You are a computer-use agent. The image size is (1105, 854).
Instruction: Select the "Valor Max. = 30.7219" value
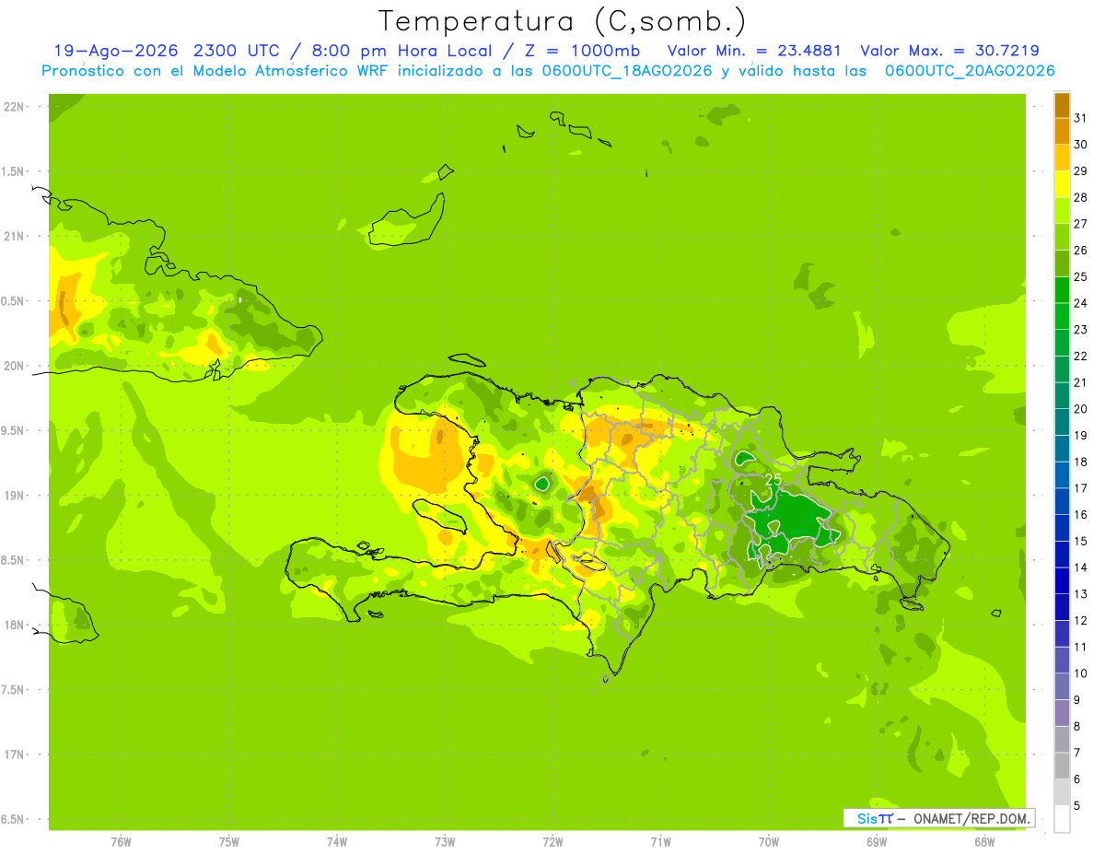click(x=949, y=51)
